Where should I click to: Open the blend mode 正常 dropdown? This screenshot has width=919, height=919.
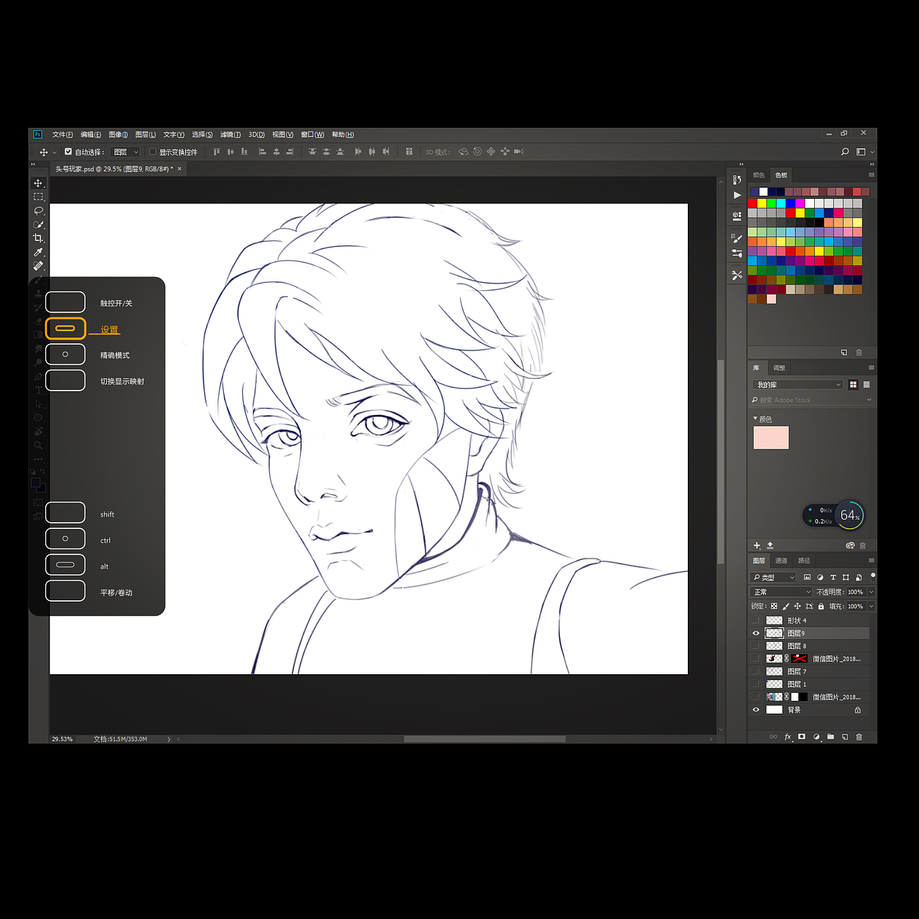click(x=781, y=592)
